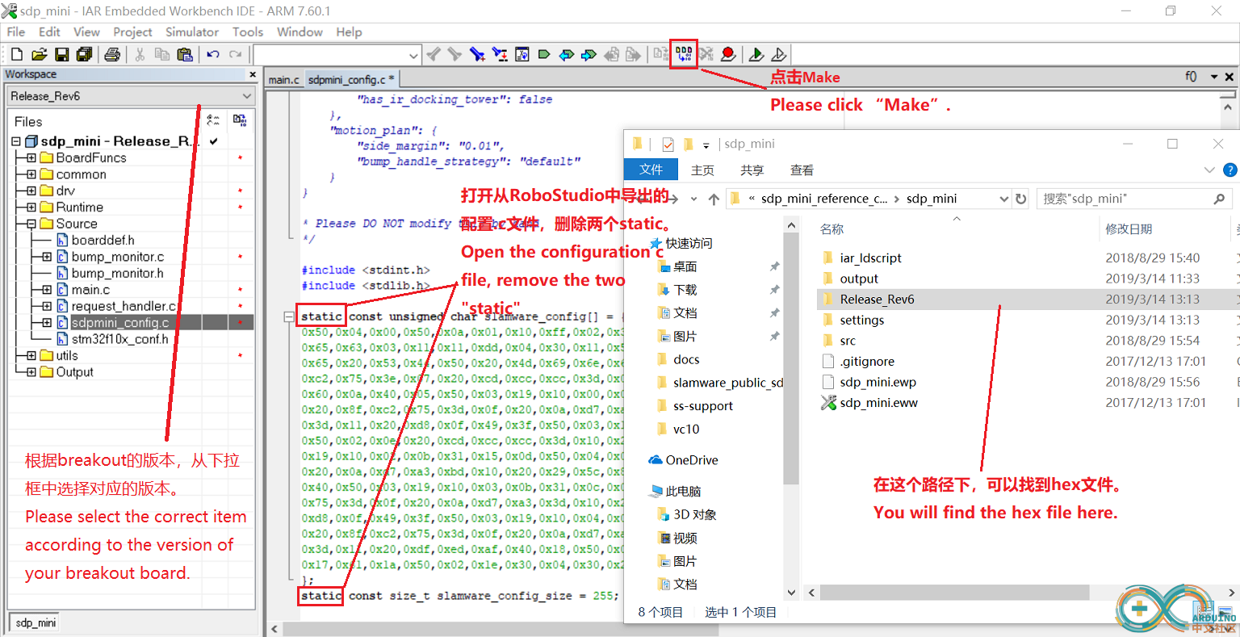Undo the last edit via toolbar
Image resolution: width=1240 pixels, height=637 pixels.
pyautogui.click(x=213, y=55)
